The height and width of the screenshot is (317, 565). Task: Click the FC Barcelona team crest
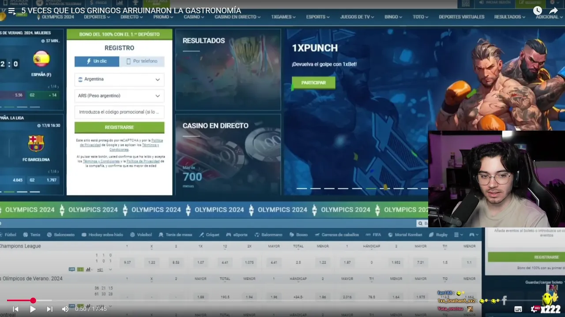36,143
